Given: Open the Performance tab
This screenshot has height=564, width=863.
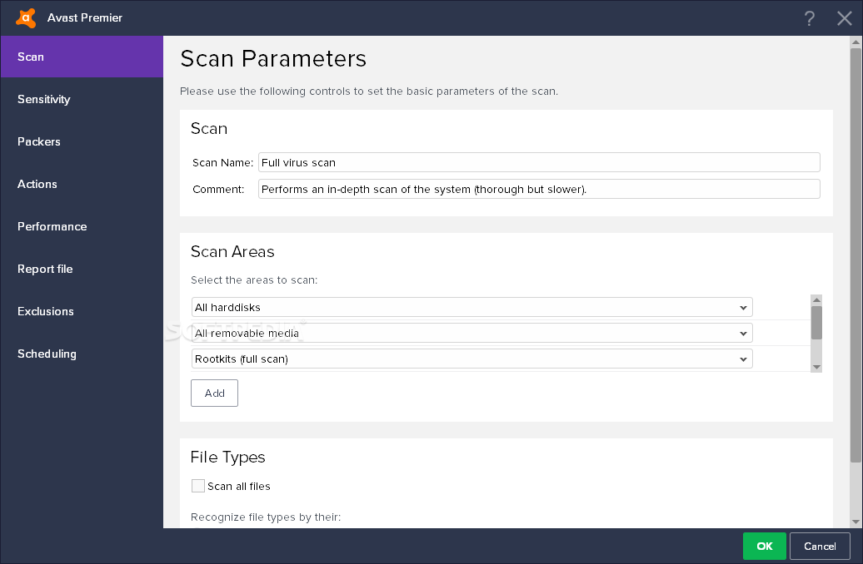Looking at the screenshot, I should [x=82, y=226].
